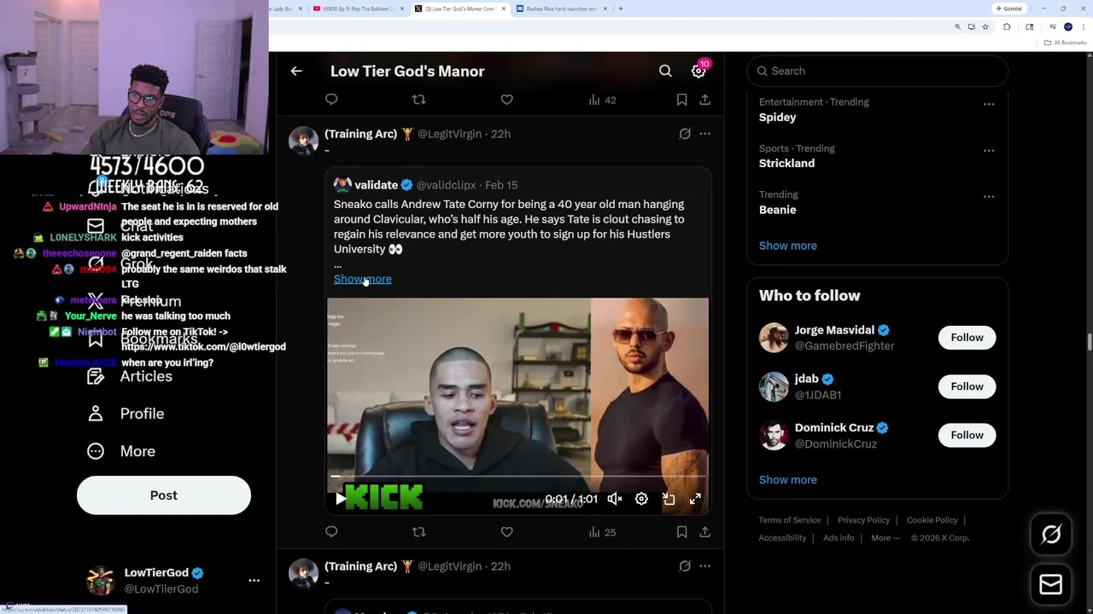Image resolution: width=1093 pixels, height=614 pixels.
Task: Share the post with 25 views
Action: [x=704, y=532]
